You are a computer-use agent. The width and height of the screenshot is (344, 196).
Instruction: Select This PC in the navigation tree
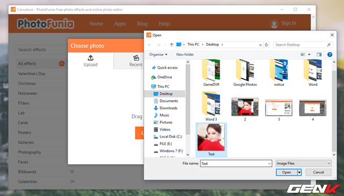point(163,86)
